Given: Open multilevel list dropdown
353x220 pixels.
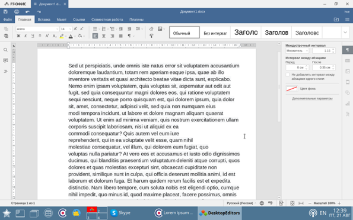Looking at the screenshot, I should 116,29.
